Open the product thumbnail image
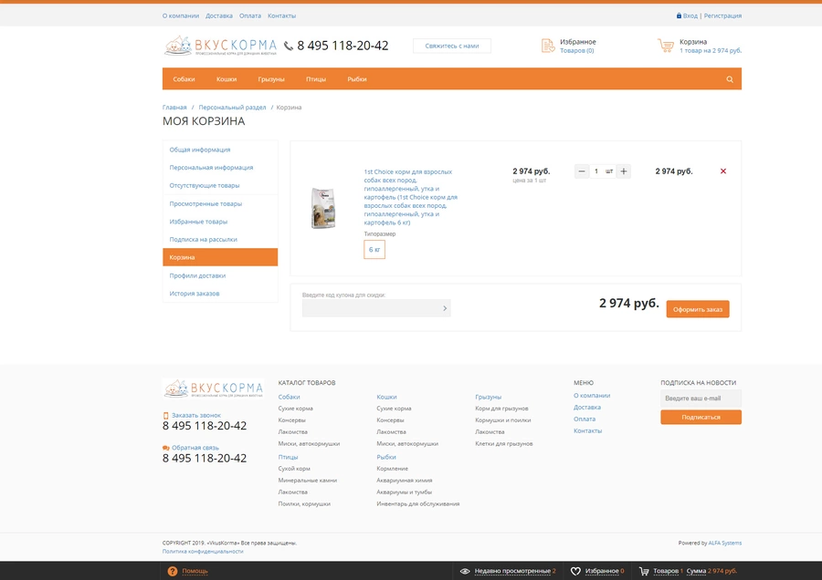The height and width of the screenshot is (580, 822). coord(323,208)
